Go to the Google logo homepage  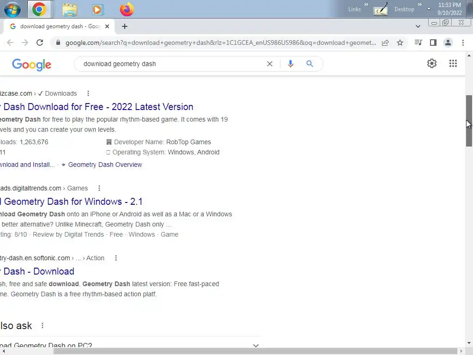point(32,65)
